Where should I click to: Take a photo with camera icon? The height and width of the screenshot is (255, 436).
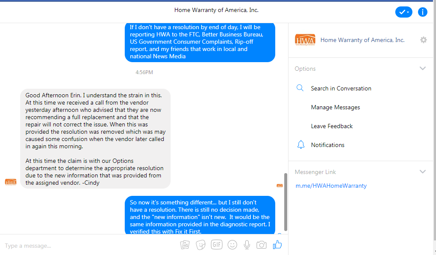point(262,245)
